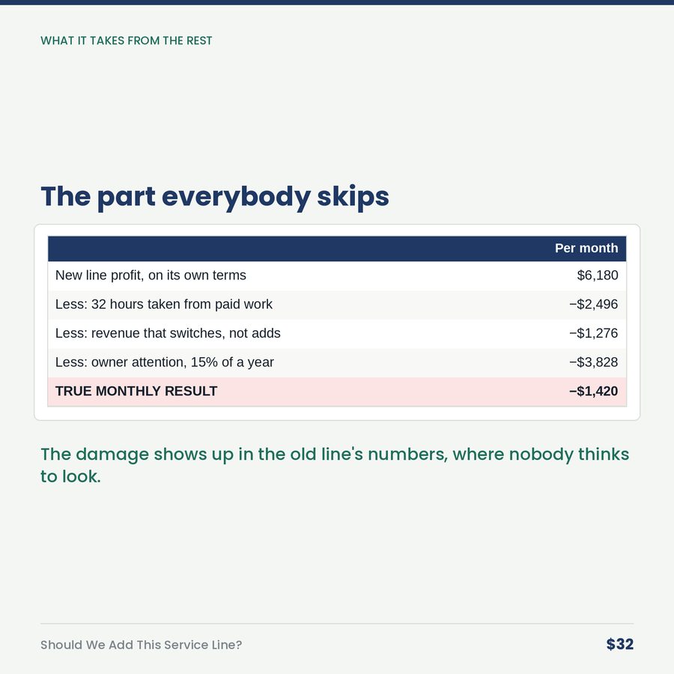Click footer text 'Should We Add This Service Line?'
Image resolution: width=674 pixels, height=674 pixels.
[x=141, y=645]
